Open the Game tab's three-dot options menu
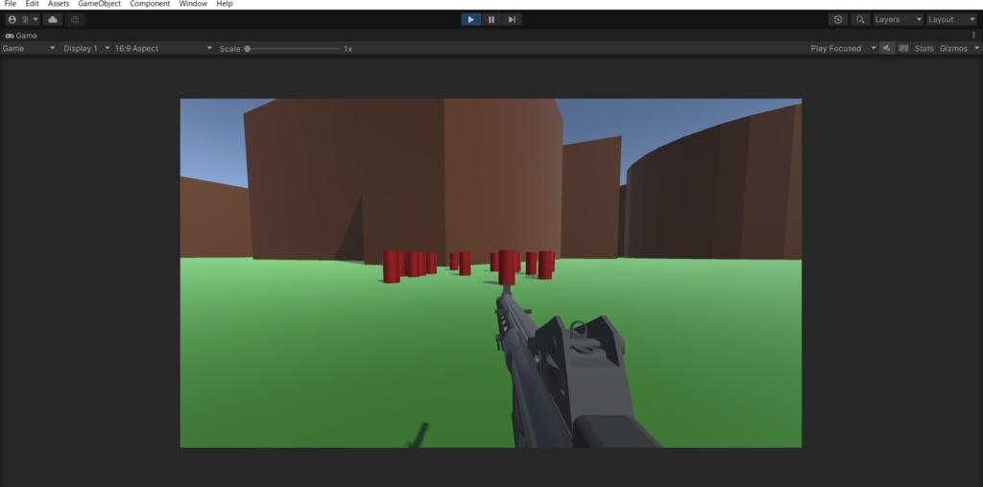Screen dimensions: 983x487 973,35
